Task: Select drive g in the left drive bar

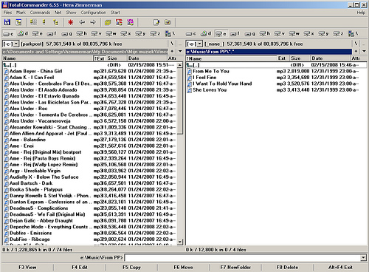Action: (66, 33)
